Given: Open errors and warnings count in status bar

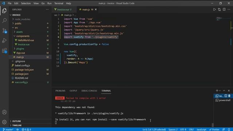Looking at the screenshot, I should pyautogui.click(x=26, y=130).
